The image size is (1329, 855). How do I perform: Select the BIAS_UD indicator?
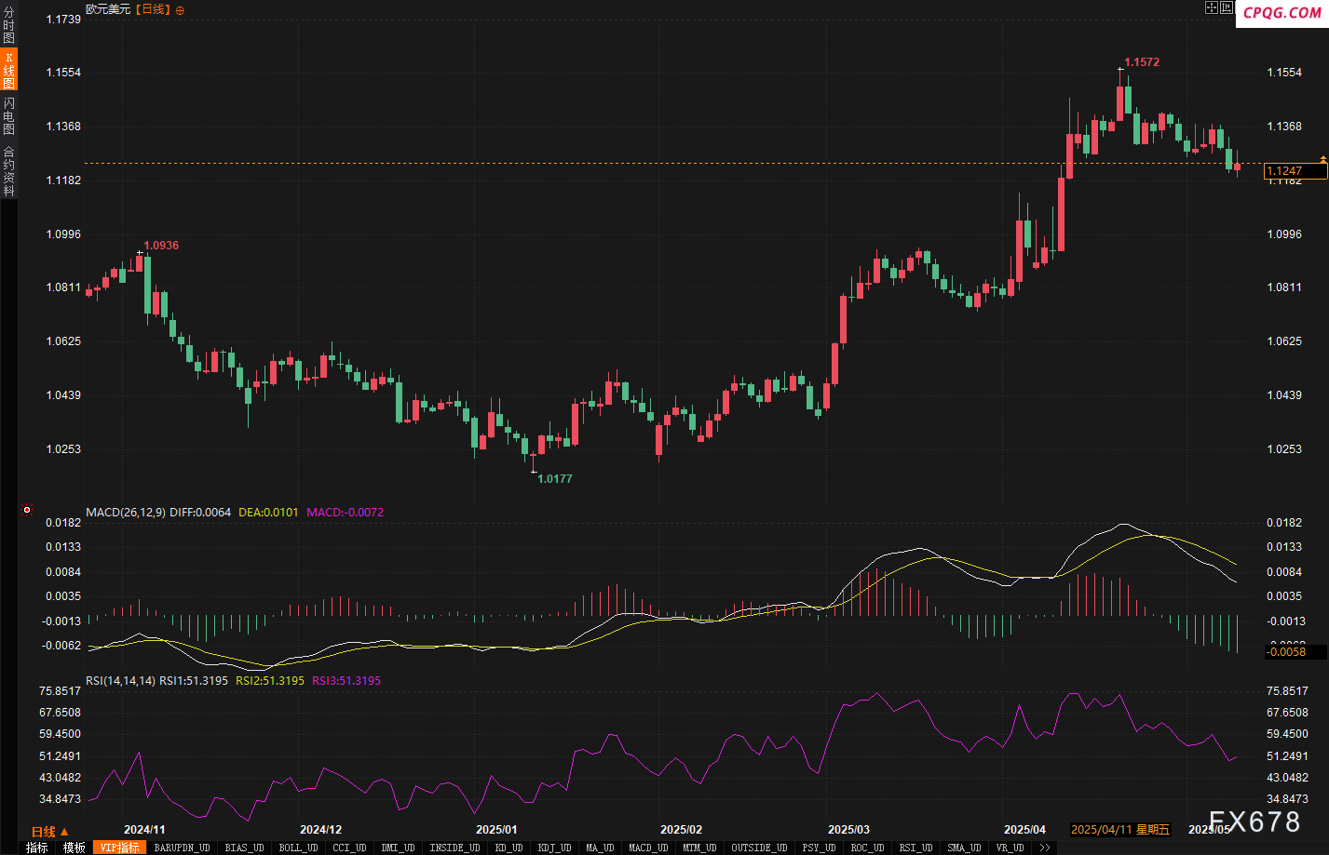coord(245,848)
